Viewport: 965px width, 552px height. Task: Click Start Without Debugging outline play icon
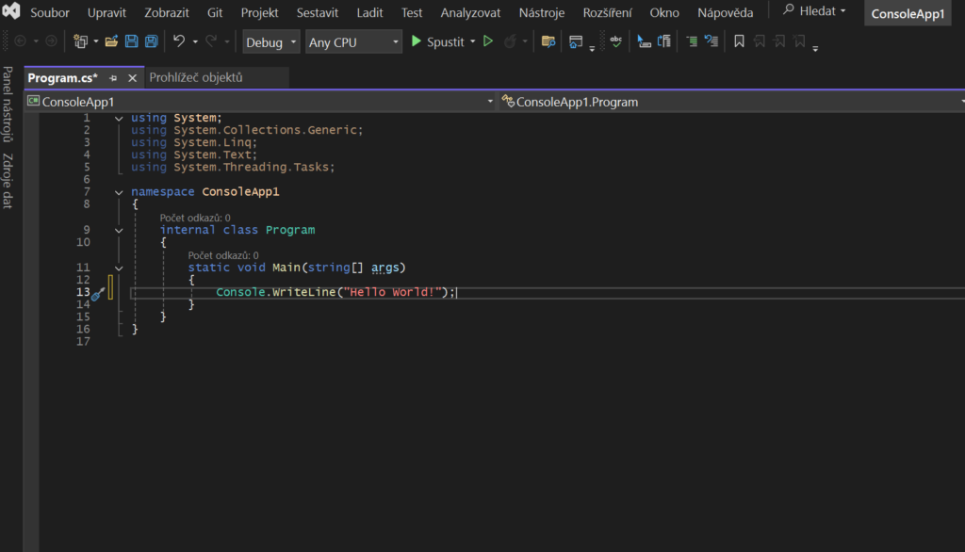point(488,41)
